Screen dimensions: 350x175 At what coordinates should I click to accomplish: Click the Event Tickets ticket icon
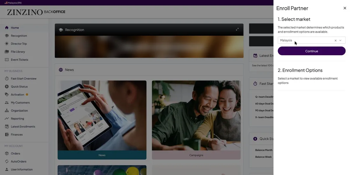7,60
